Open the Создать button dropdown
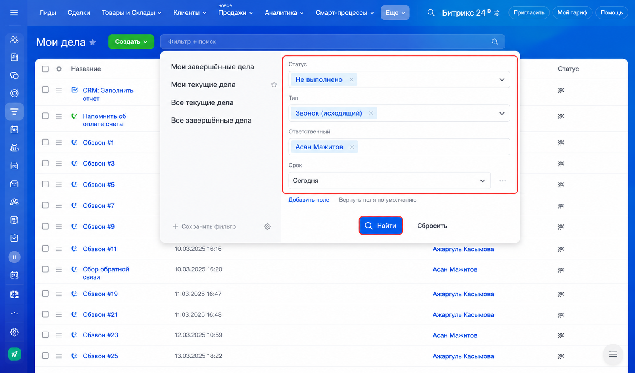The width and height of the screenshot is (635, 373). click(x=131, y=42)
